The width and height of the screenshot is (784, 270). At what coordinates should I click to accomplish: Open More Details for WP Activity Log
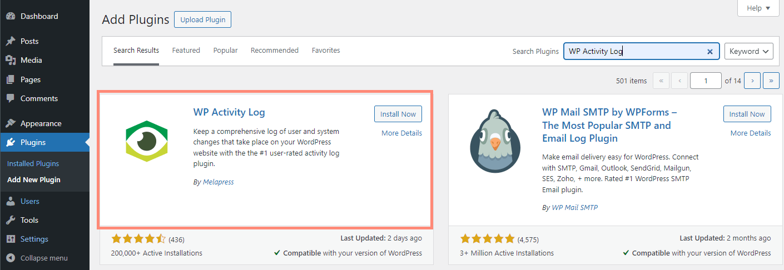pyautogui.click(x=401, y=133)
